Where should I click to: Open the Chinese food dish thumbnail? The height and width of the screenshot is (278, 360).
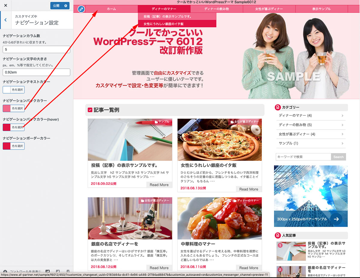pos(220,218)
